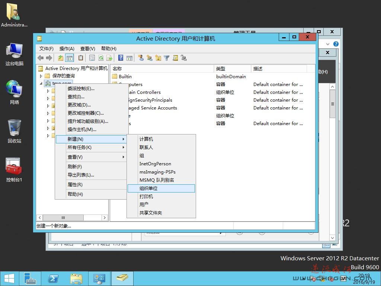Open Server Manager from the taskbar
The image size is (381, 286).
click(30, 279)
